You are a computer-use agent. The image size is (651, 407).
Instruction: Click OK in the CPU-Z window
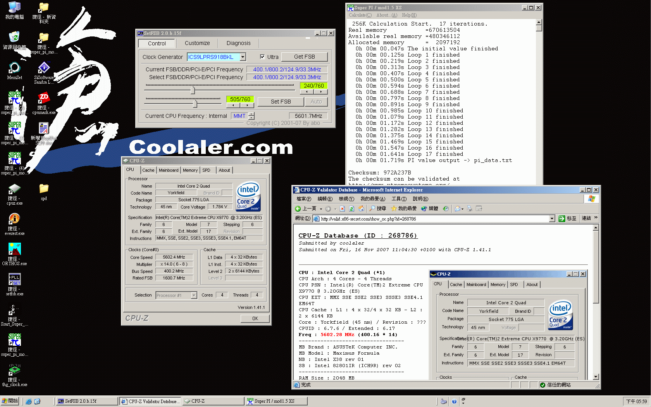(255, 318)
